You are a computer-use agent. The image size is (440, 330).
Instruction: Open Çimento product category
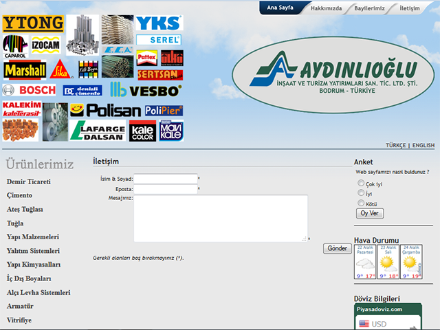[19, 195]
